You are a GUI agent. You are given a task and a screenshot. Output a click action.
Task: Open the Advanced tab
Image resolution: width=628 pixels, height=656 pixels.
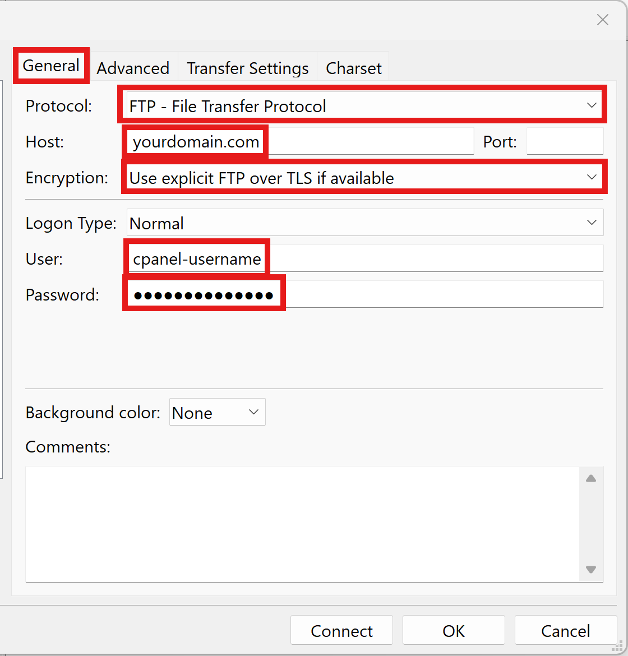133,68
